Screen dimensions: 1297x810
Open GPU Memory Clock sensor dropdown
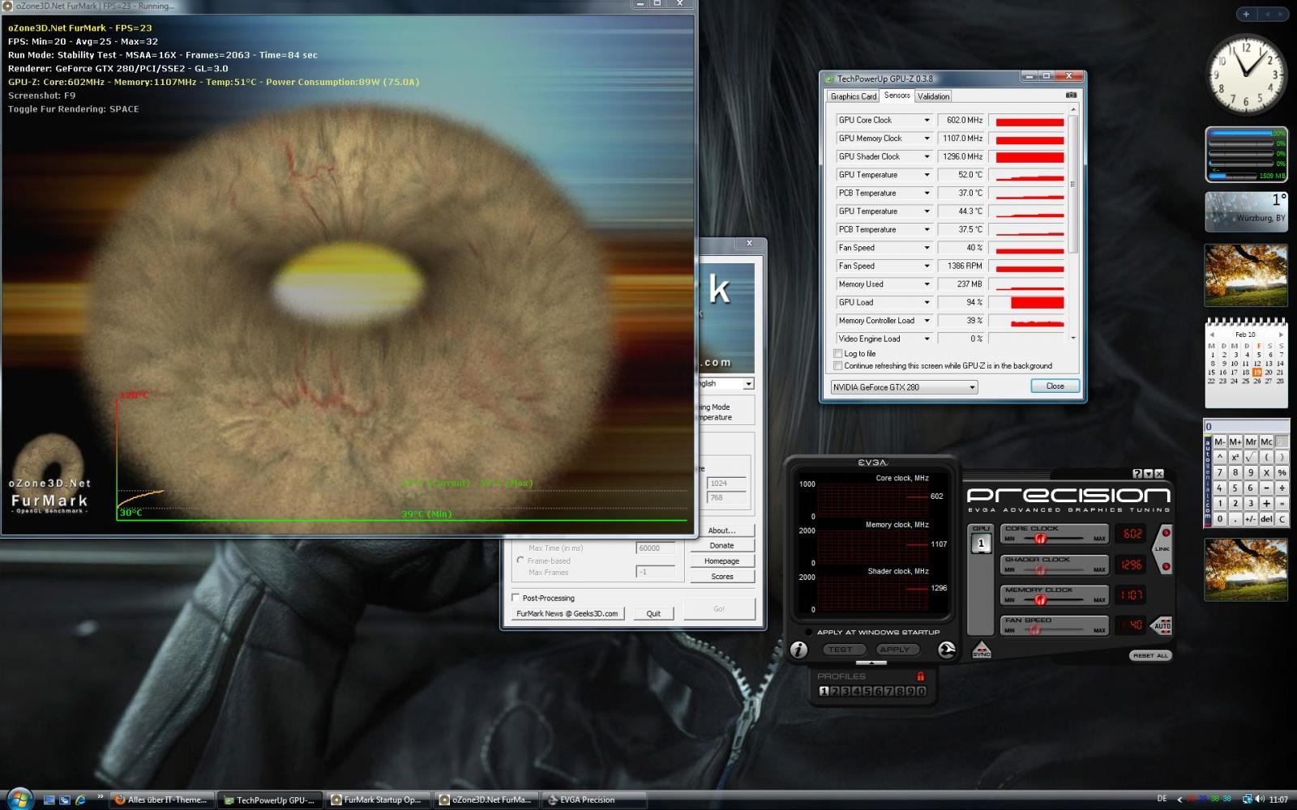pyautogui.click(x=927, y=139)
